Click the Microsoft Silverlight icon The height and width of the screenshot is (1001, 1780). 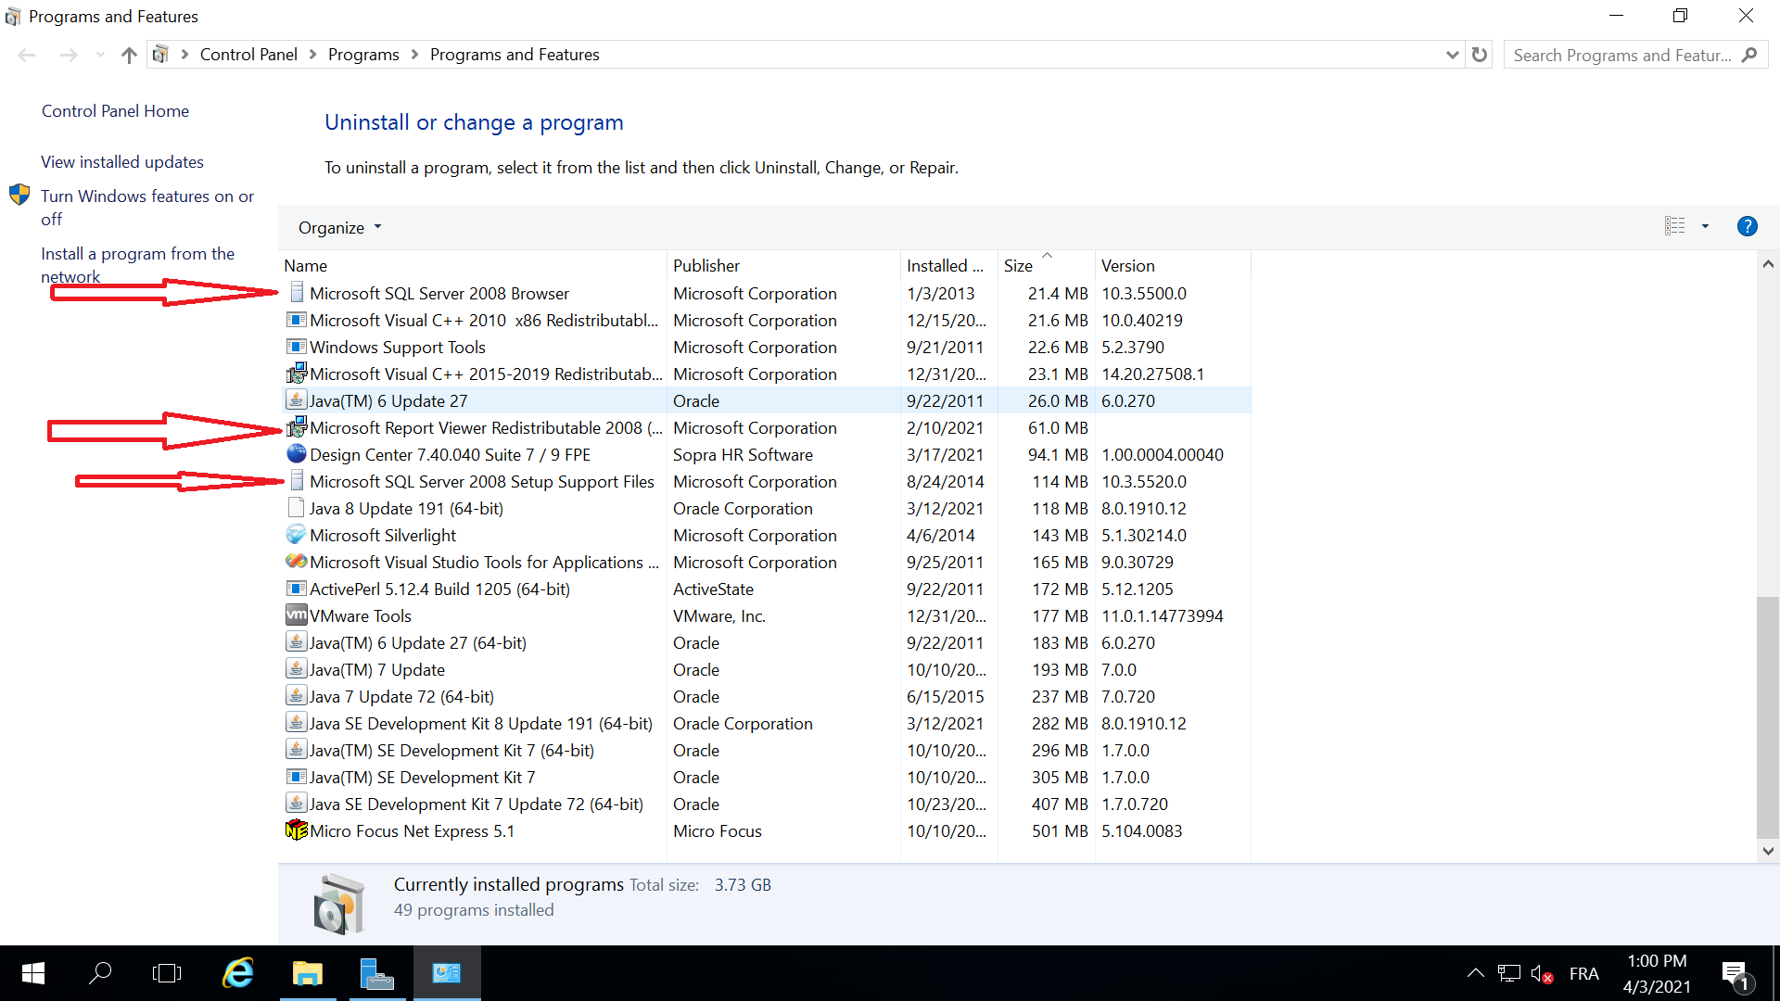point(296,535)
